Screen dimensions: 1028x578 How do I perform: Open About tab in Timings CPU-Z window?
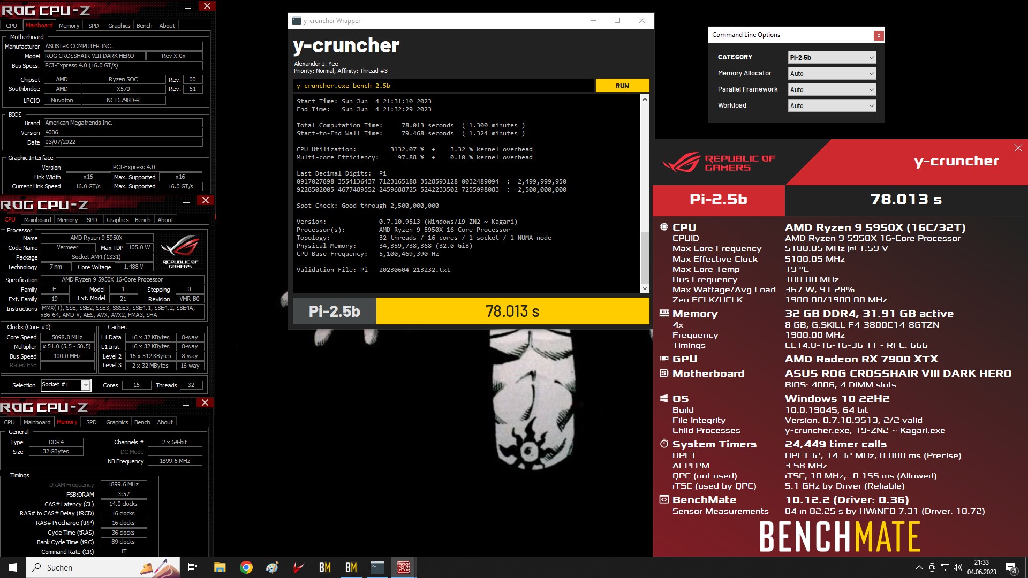coord(165,422)
